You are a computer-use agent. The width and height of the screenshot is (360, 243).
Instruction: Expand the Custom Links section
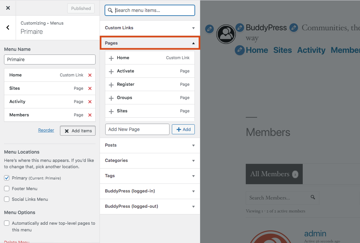[x=150, y=28]
